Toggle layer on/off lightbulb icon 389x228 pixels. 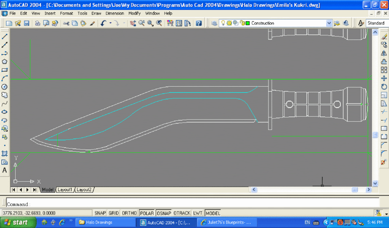223,23
